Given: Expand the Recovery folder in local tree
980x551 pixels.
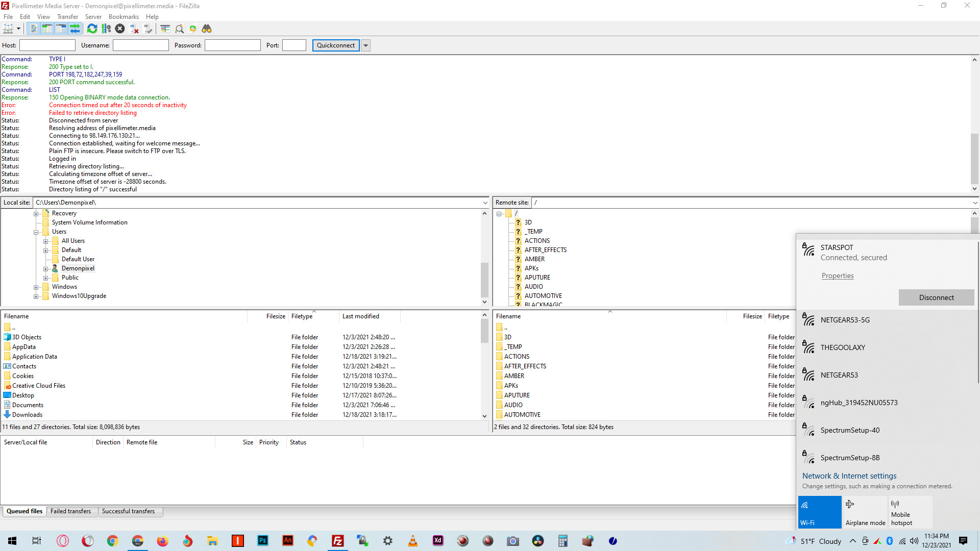Looking at the screenshot, I should pos(36,214).
